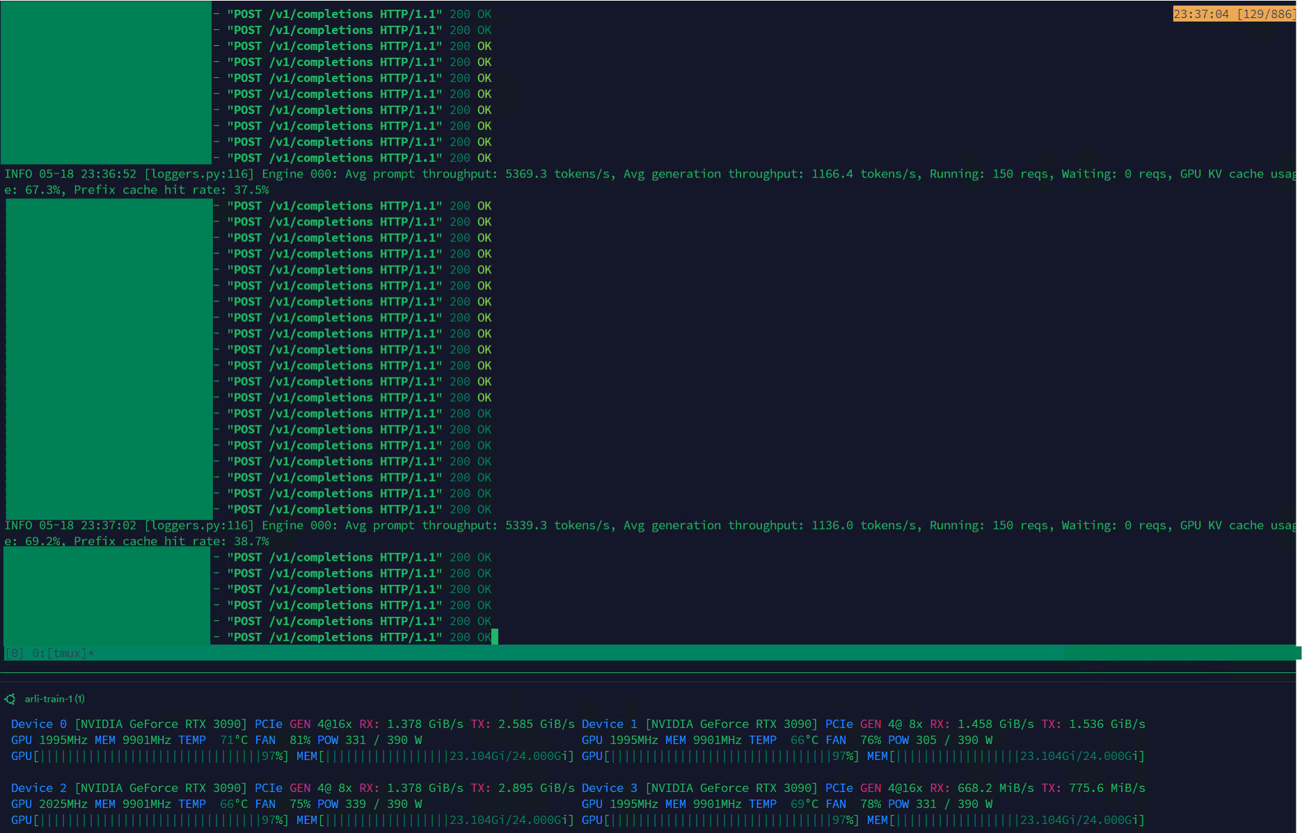Click the 'Device 1 [NVIDIA GeForce RTX 3090]' header
The width and height of the screenshot is (1302, 833).
pos(699,725)
